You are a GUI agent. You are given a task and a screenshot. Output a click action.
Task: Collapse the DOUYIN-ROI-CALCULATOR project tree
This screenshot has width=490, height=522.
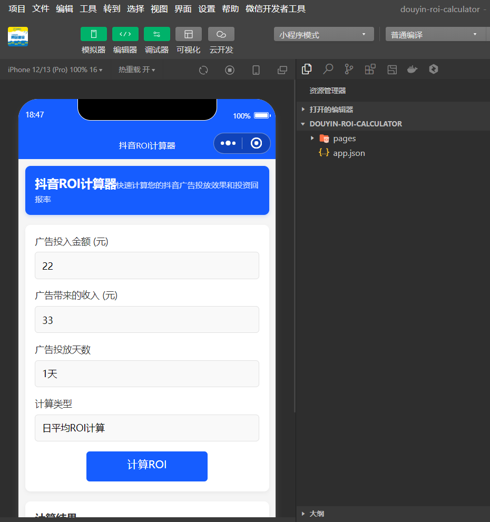(393, 124)
